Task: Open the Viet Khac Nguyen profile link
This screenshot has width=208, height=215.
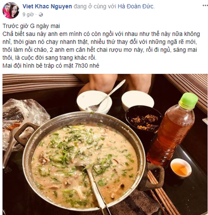Action: point(47,7)
